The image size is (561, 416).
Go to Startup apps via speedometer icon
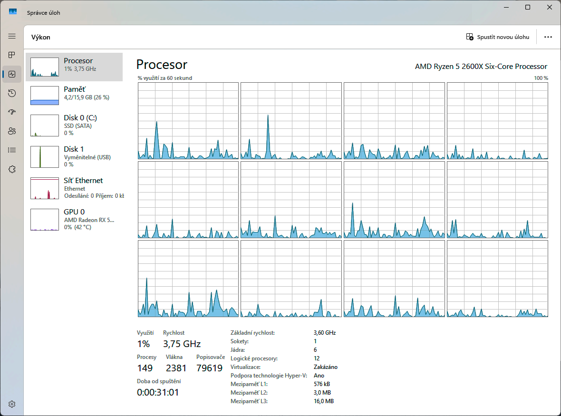(x=12, y=112)
